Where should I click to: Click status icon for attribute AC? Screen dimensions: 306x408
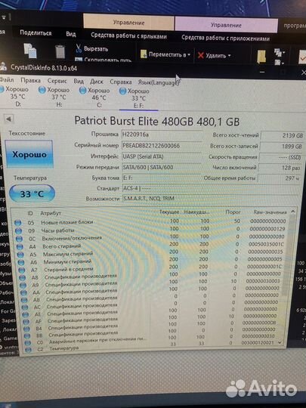pos(25,308)
